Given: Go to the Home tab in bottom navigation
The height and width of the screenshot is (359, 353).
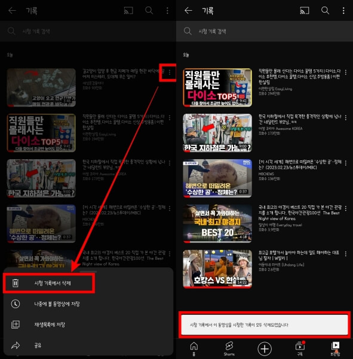Looking at the screenshot, I should pyautogui.click(x=194, y=348).
